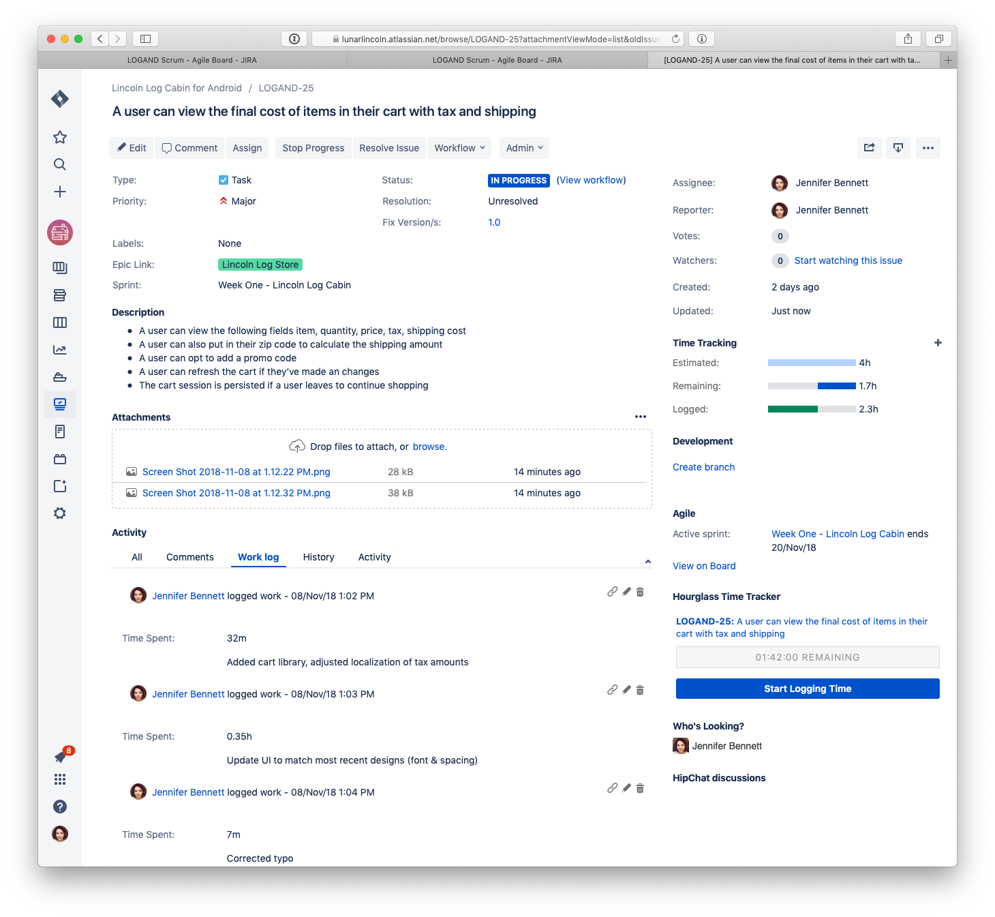The height and width of the screenshot is (917, 995).
Task: Click Create branch link
Action: click(x=704, y=467)
